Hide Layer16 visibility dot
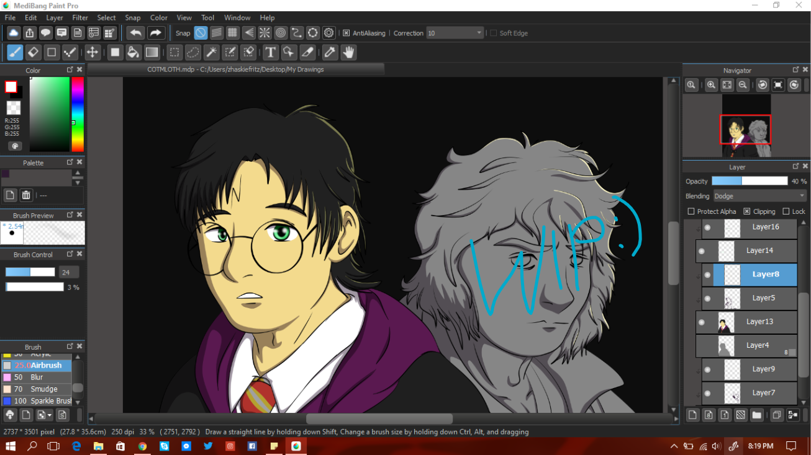 [x=707, y=227]
